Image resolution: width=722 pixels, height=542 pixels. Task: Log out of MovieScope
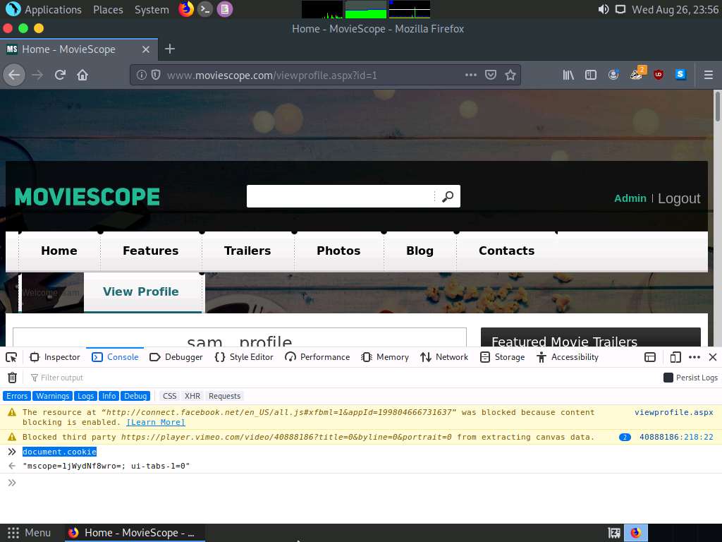point(678,198)
